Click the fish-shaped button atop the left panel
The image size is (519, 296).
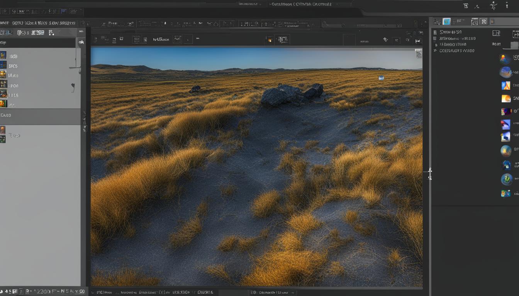click(81, 42)
